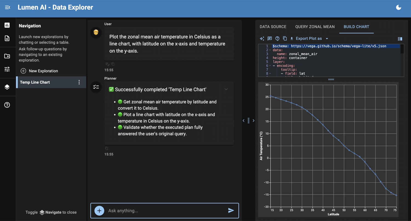411x221 pixels.
Task: Grab the vertical divider handle between panels
Action: tap(249, 121)
